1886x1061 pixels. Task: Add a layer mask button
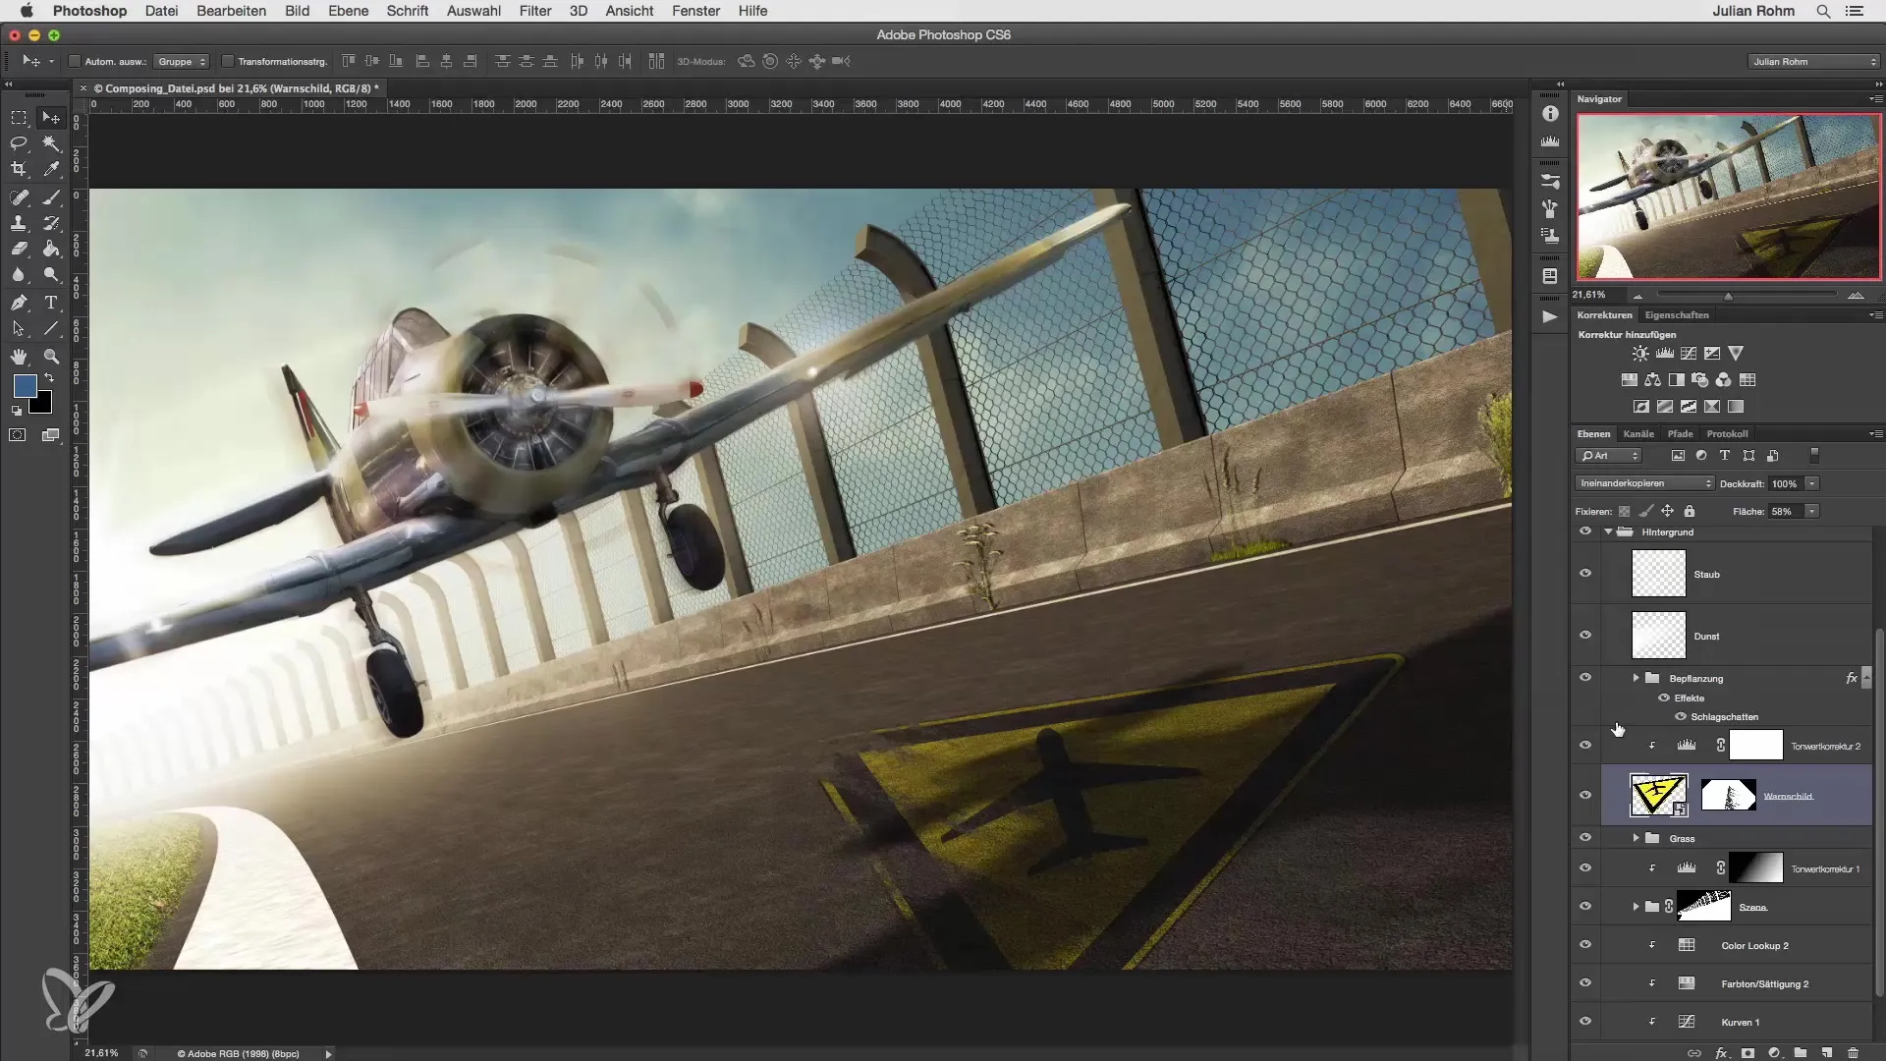pos(1747,1053)
